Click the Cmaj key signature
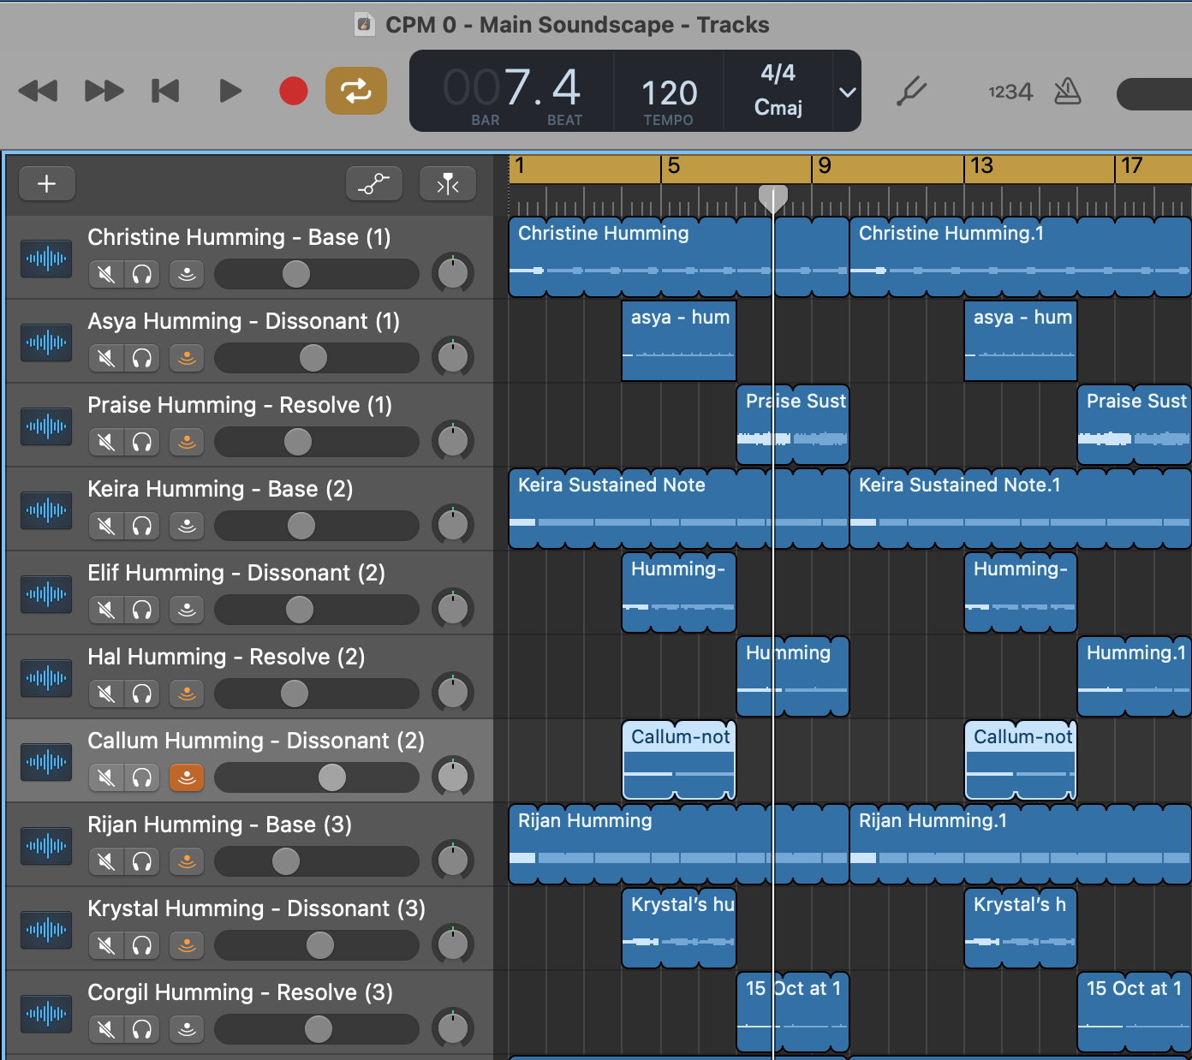1192x1060 pixels. pos(778,107)
